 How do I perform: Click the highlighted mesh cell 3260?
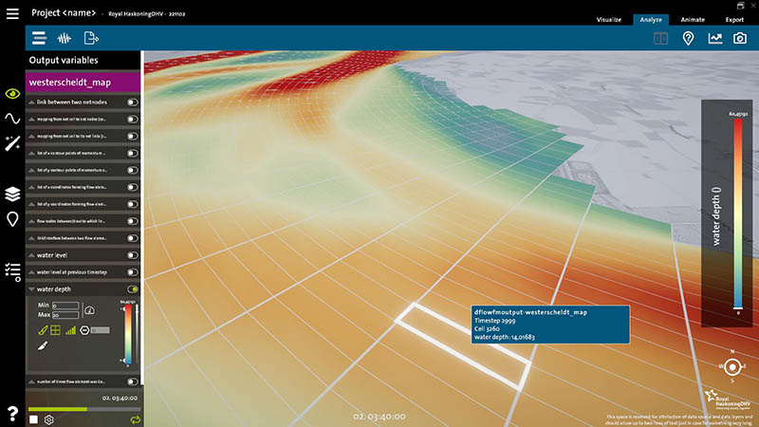[x=463, y=345]
